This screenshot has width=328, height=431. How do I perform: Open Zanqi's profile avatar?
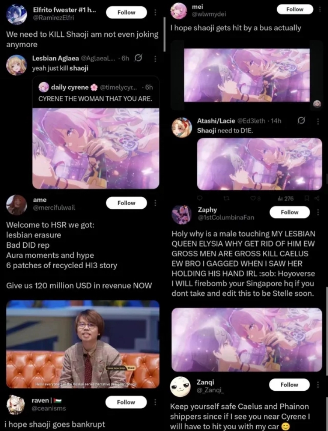point(180,386)
